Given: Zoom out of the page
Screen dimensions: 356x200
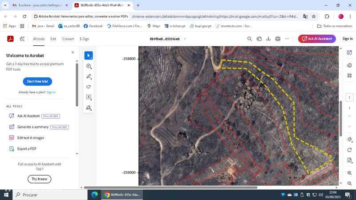Looking at the screenshot, I should pyautogui.click(x=349, y=183).
